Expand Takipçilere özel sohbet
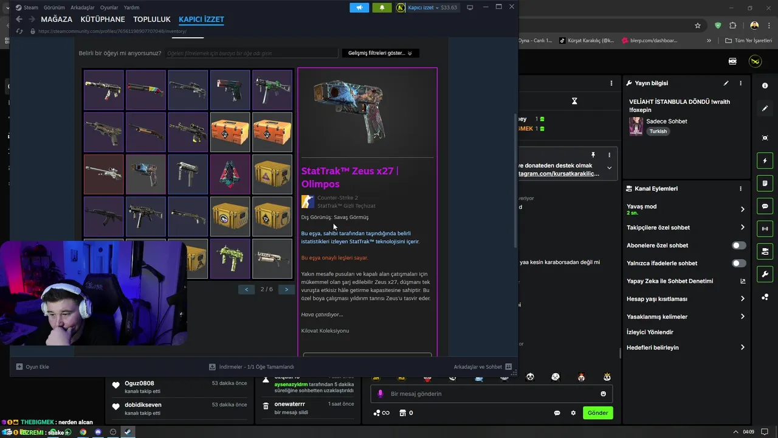This screenshot has height=438, width=778. click(x=742, y=228)
